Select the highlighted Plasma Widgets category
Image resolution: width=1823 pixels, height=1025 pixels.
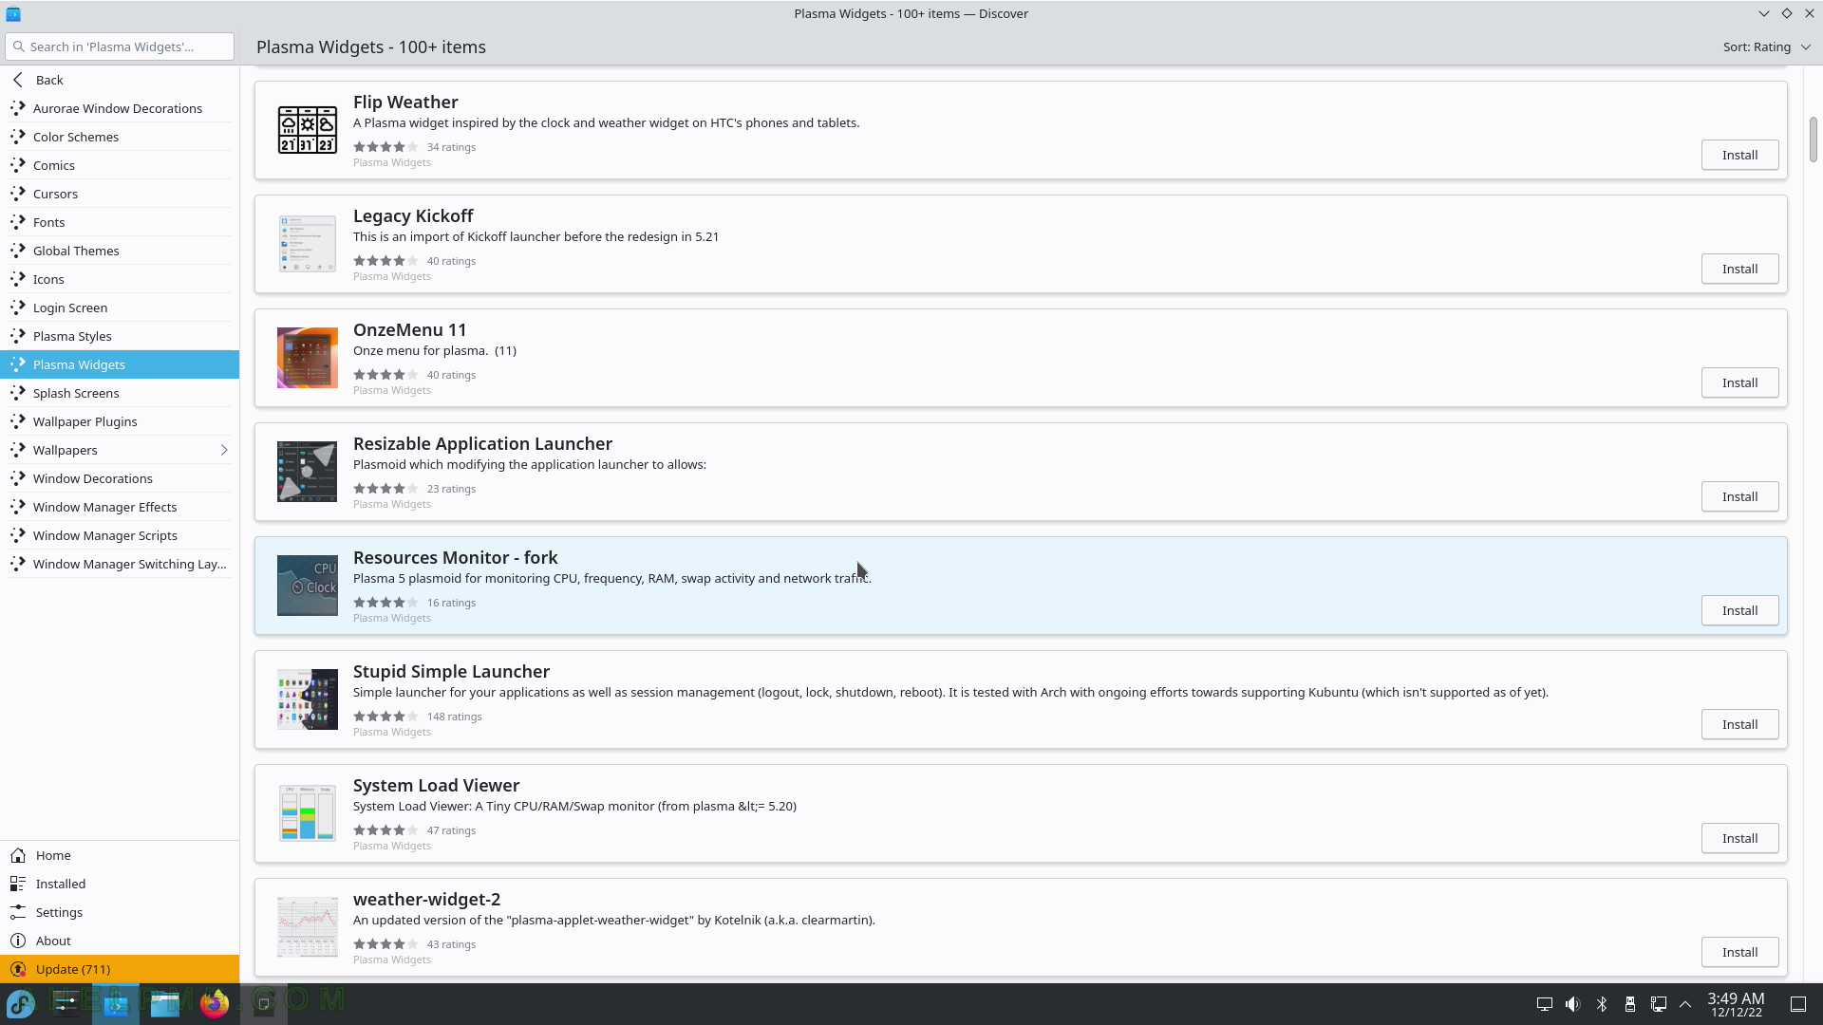[x=120, y=364]
